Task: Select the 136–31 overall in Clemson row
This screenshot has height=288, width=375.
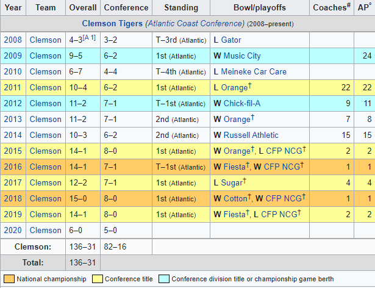Action: [83, 247]
